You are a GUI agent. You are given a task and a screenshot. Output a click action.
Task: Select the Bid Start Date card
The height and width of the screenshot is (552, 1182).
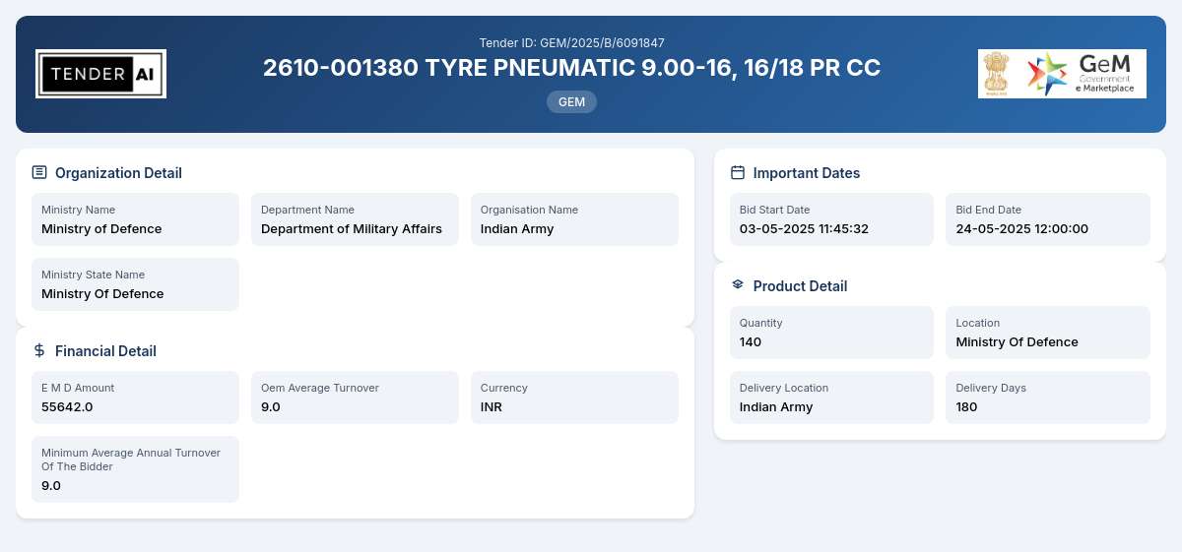tap(831, 219)
